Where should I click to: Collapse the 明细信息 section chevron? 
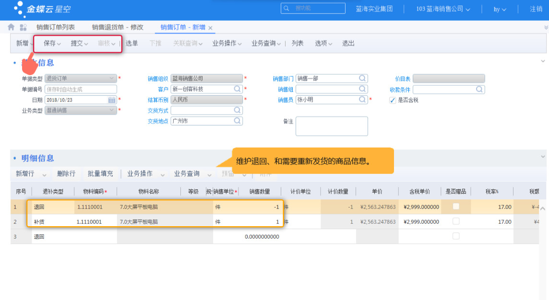pos(543,157)
